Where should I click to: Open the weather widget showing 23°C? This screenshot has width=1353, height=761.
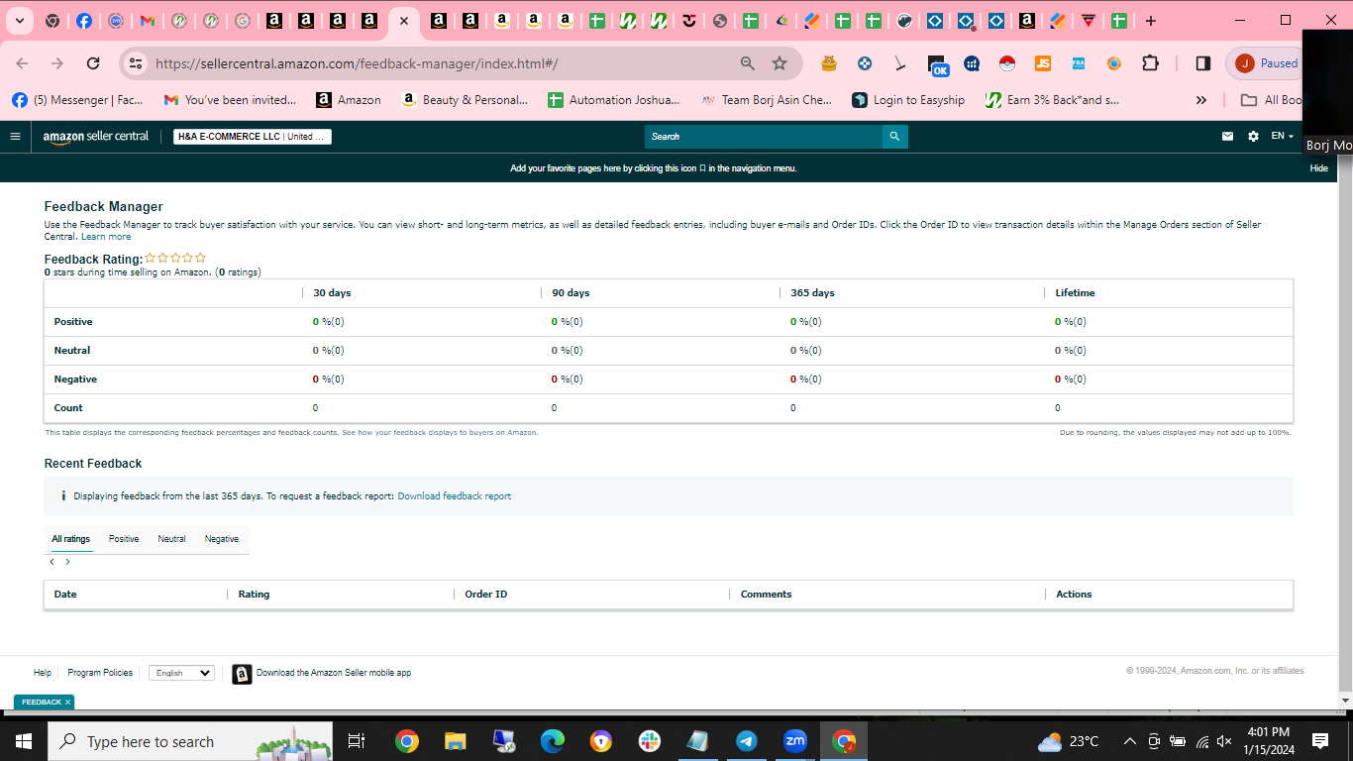coord(1069,741)
